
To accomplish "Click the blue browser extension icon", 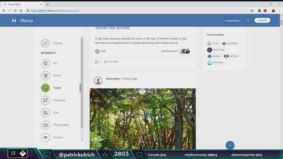I will pos(260,11).
